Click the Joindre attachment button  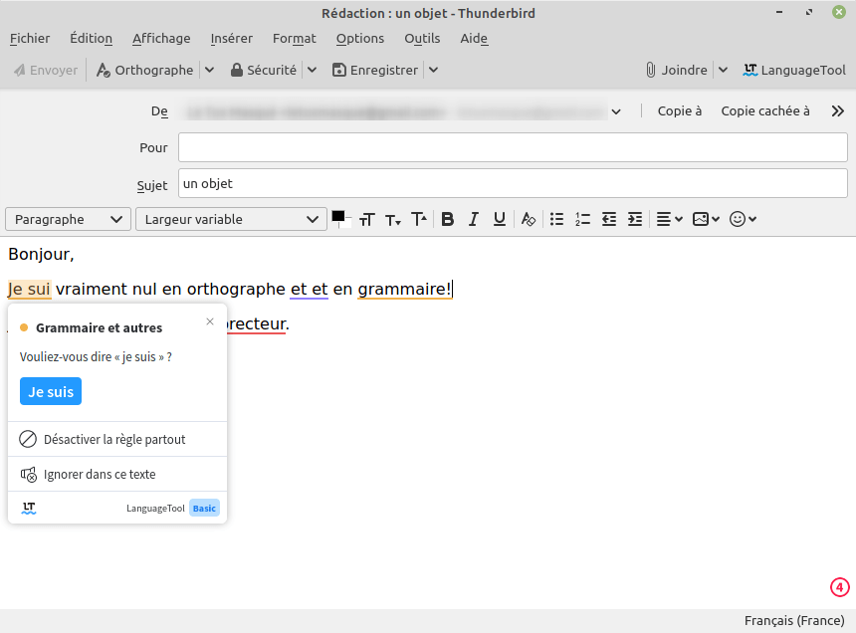[677, 70]
